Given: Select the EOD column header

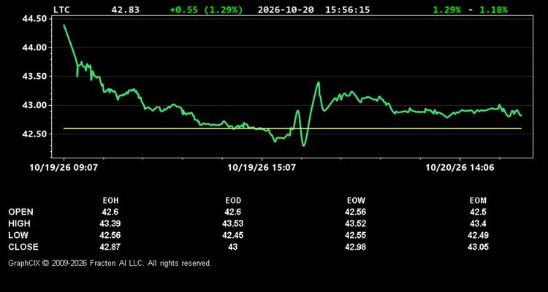Looking at the screenshot, I should [233, 201].
